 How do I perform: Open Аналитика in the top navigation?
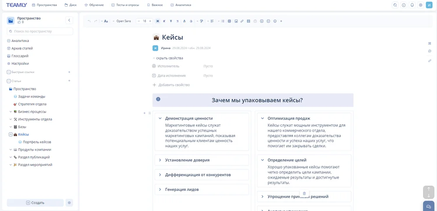[181, 5]
